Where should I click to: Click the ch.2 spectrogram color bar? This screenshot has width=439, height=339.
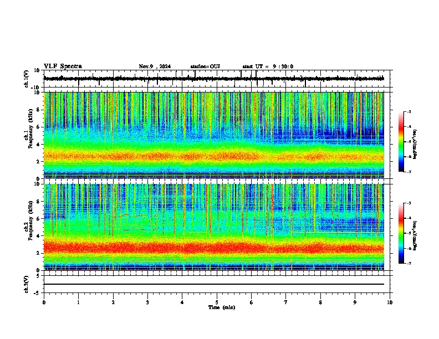(x=401, y=233)
